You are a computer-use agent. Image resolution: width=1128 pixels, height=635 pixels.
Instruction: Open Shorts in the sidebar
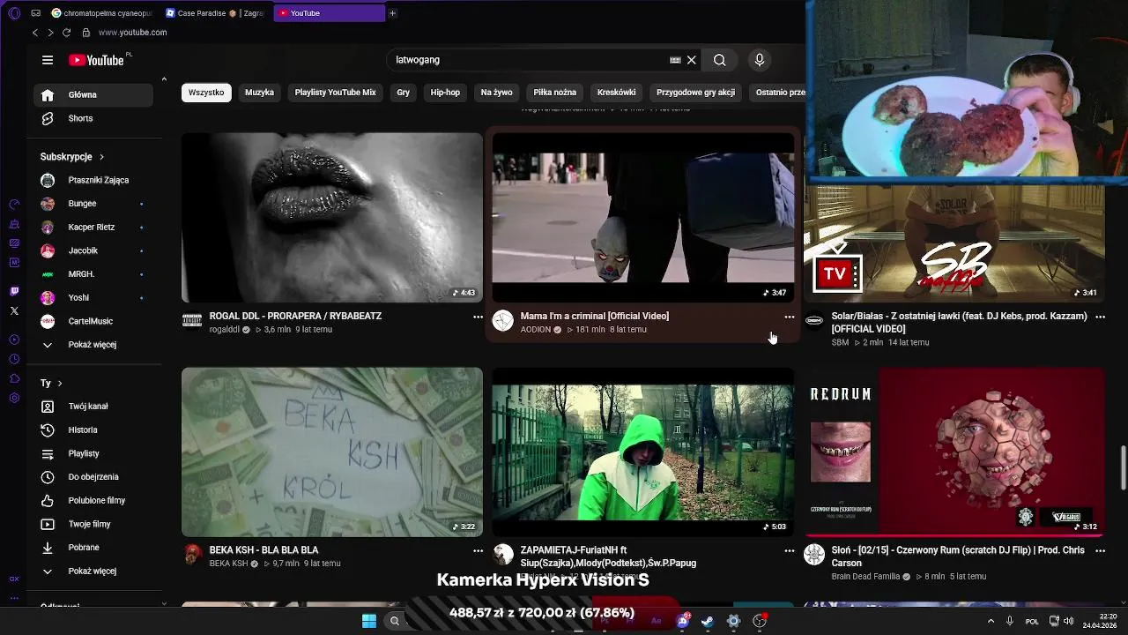pos(93,118)
